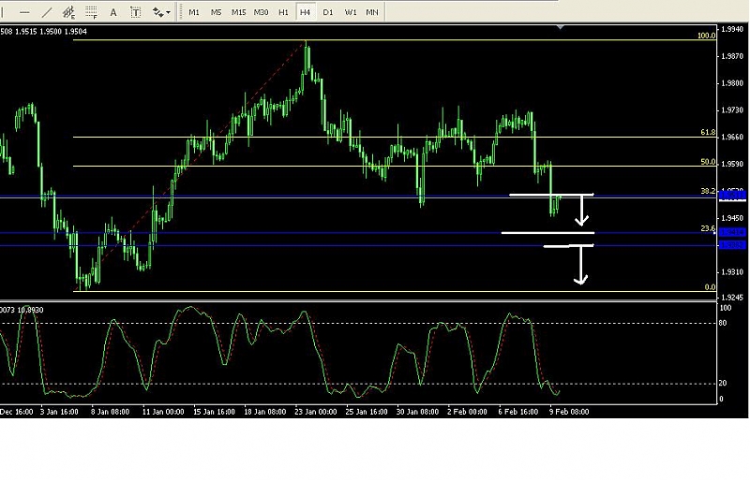750x481 pixels.
Task: Click the 15 Jan 16:00 time label
Action: pyautogui.click(x=214, y=412)
